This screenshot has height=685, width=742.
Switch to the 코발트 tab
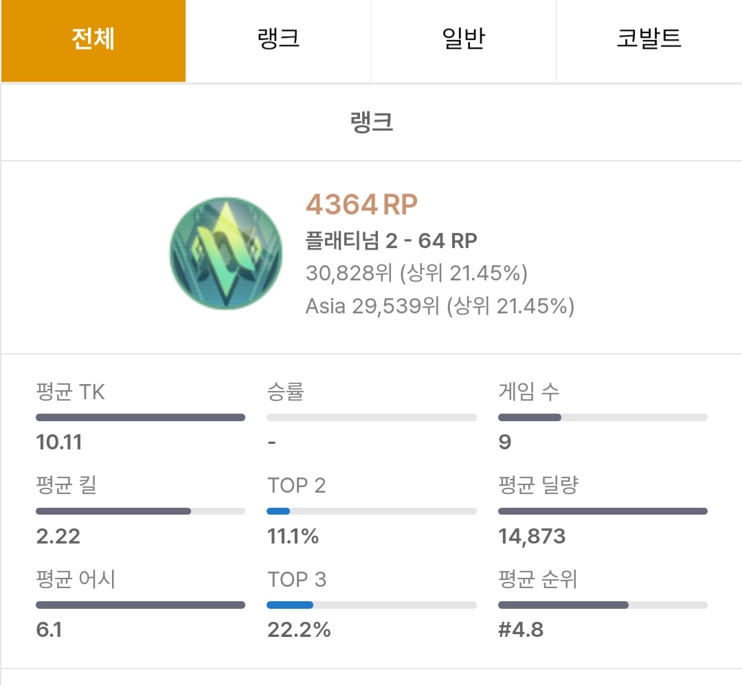click(649, 40)
